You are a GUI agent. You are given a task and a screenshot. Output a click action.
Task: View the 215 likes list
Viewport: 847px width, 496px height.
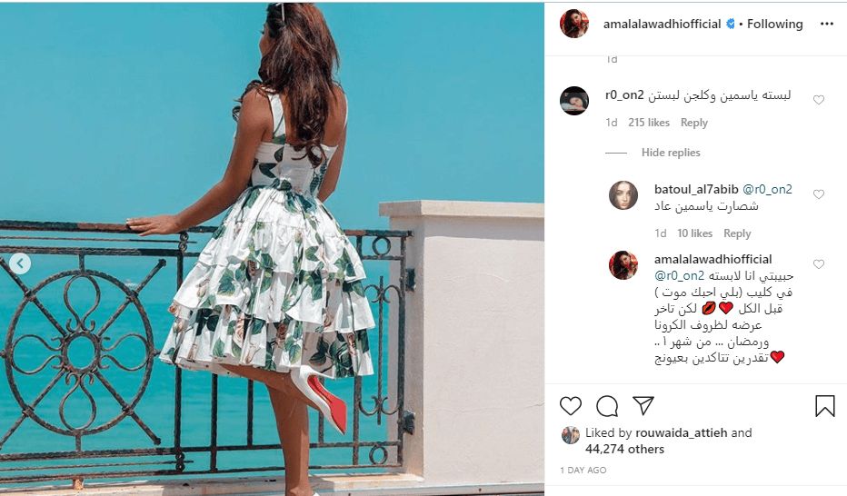click(x=649, y=123)
